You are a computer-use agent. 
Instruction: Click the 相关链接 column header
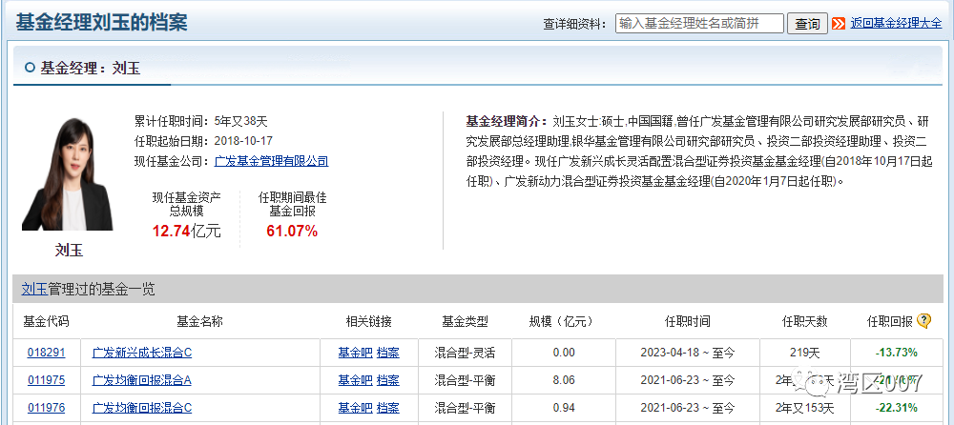pyautogui.click(x=368, y=321)
